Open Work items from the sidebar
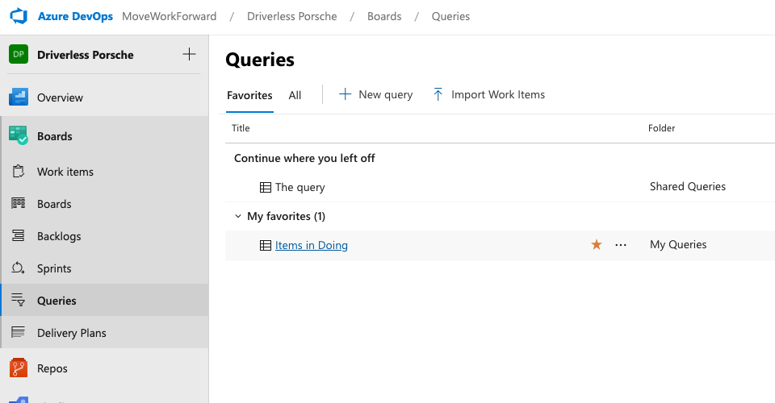The height and width of the screenshot is (403, 775). point(65,172)
